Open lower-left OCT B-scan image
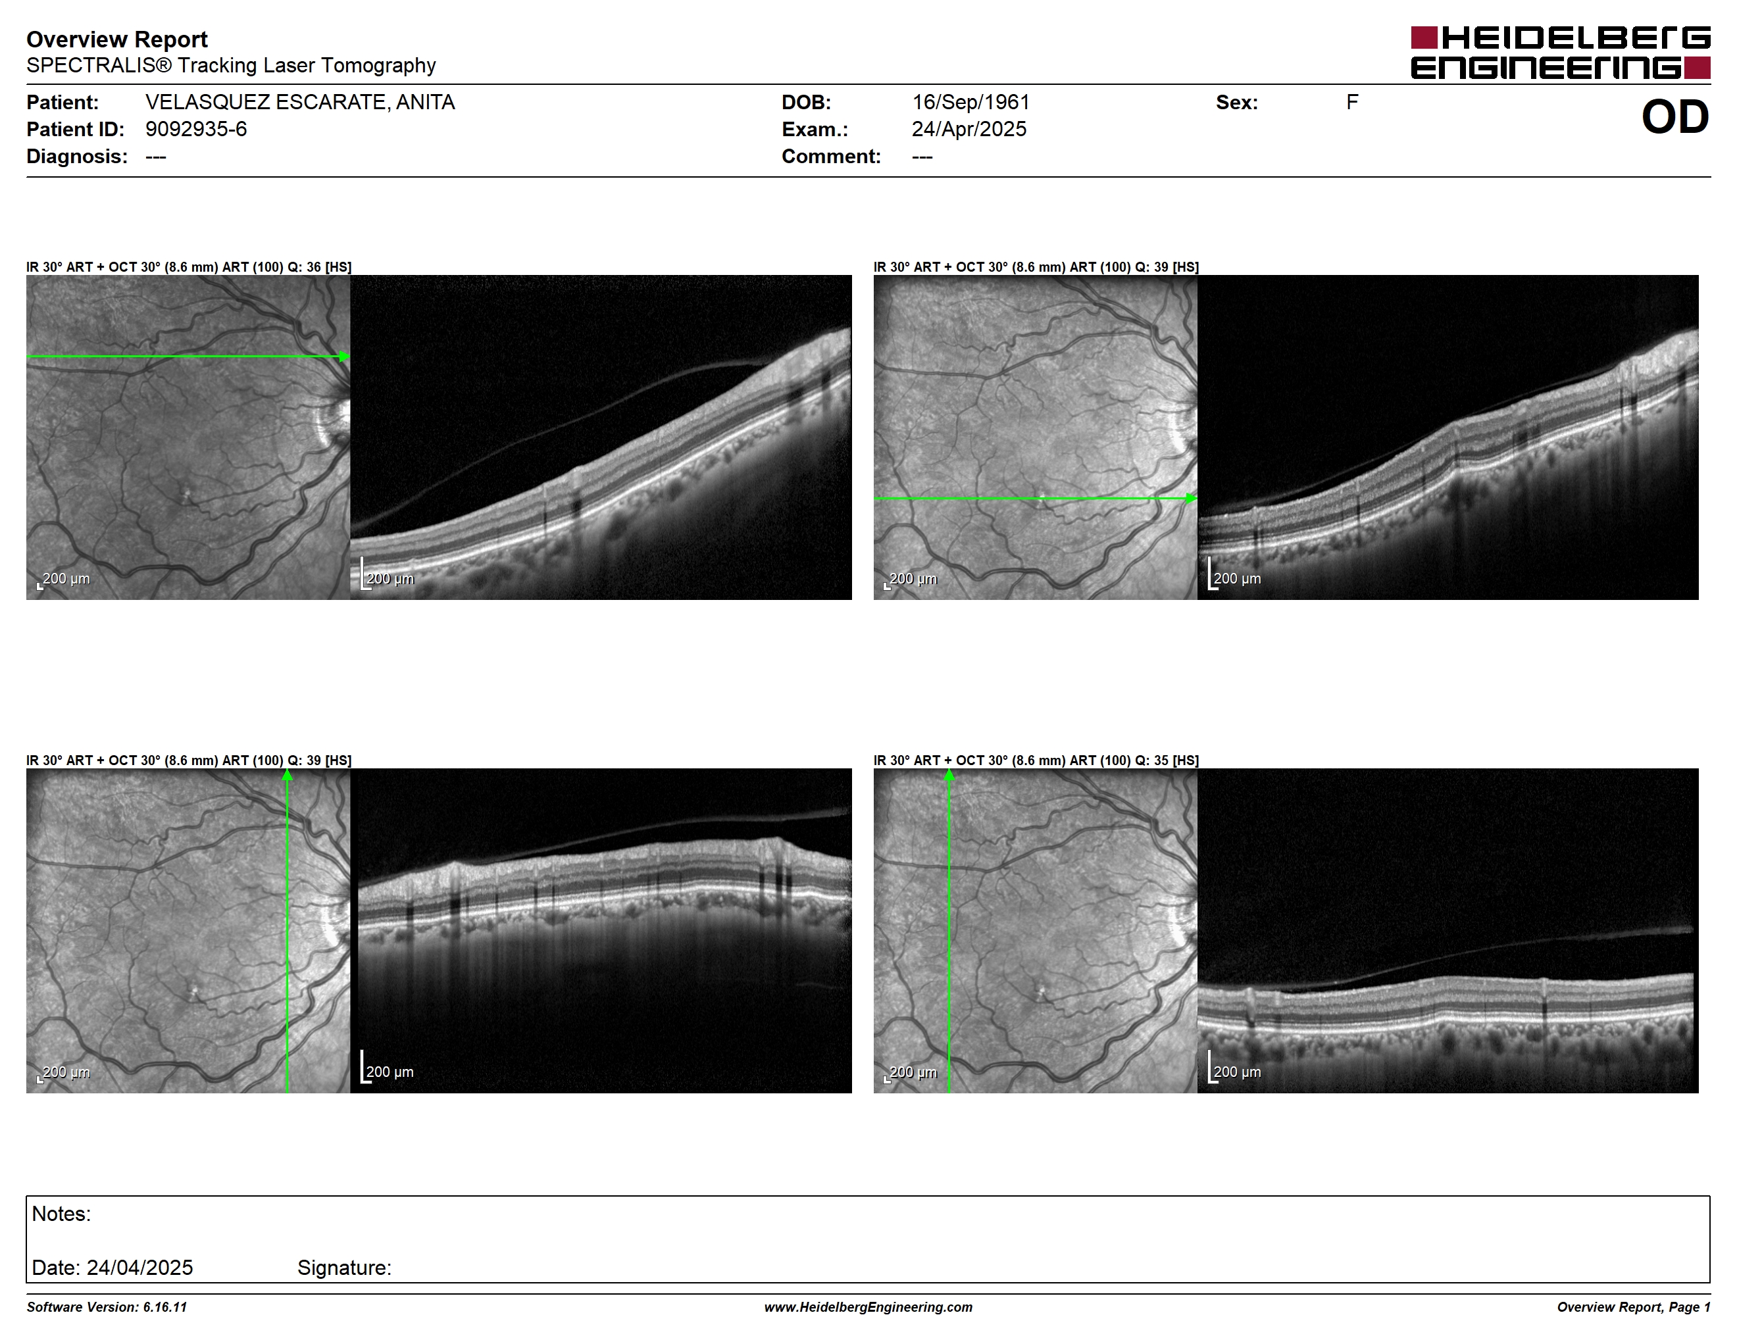 601,930
